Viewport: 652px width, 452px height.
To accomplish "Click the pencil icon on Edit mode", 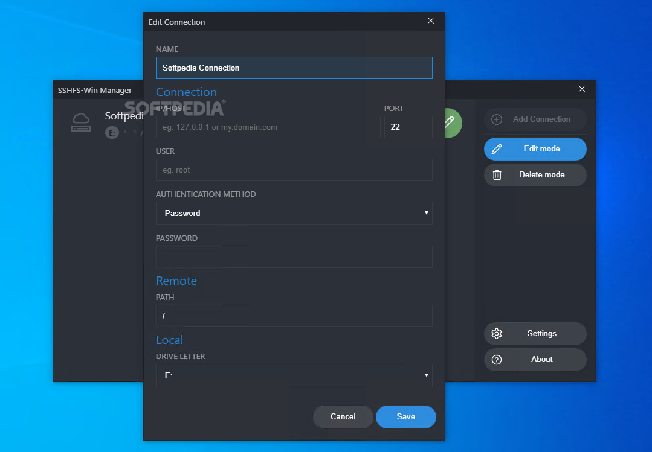I will coord(497,149).
